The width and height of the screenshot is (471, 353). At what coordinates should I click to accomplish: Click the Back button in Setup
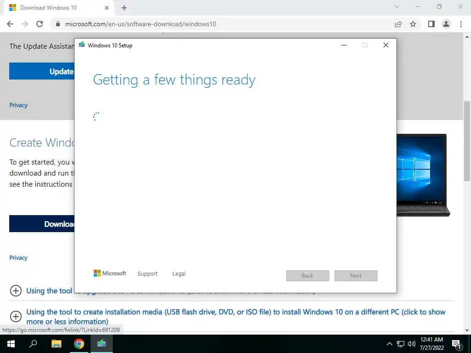pos(308,276)
